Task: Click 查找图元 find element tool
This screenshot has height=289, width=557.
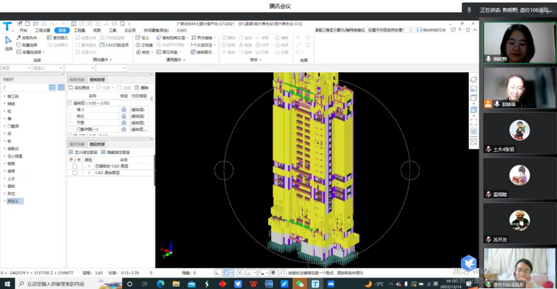Action: 57,38
